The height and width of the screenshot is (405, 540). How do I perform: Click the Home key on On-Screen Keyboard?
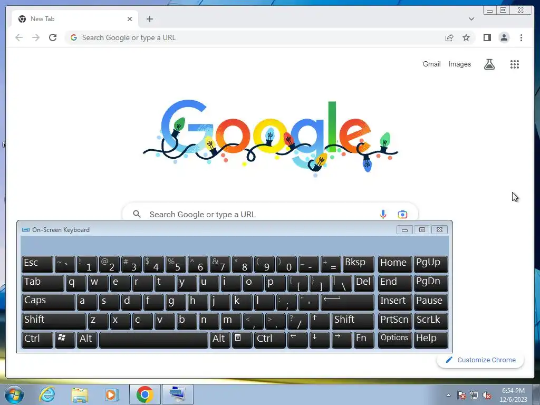[x=395, y=264]
